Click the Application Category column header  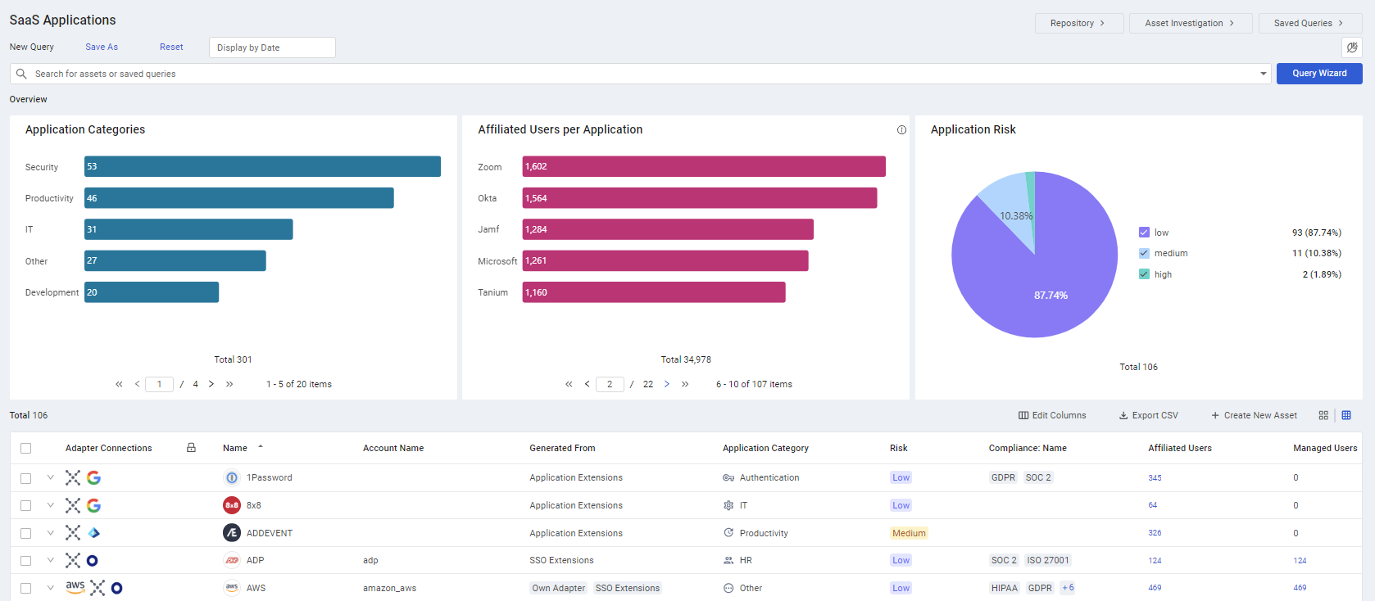[765, 448]
